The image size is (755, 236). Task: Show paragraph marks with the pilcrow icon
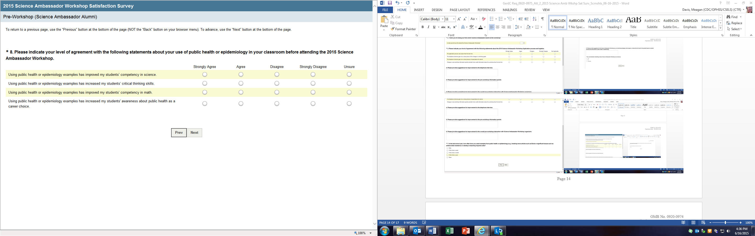point(542,19)
